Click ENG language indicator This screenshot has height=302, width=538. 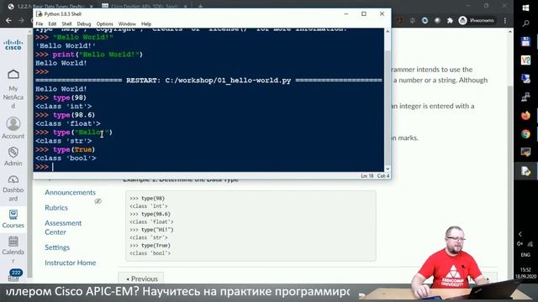click(x=525, y=255)
